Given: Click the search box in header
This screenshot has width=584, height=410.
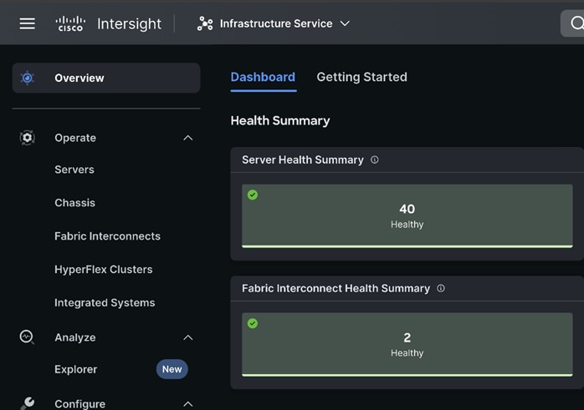Looking at the screenshot, I should point(572,23).
